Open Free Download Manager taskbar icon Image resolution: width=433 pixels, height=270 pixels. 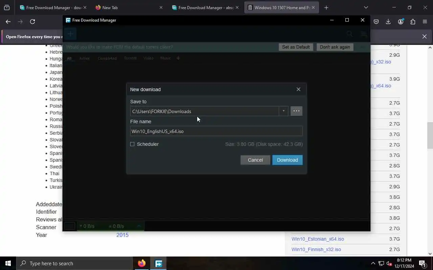point(158,263)
